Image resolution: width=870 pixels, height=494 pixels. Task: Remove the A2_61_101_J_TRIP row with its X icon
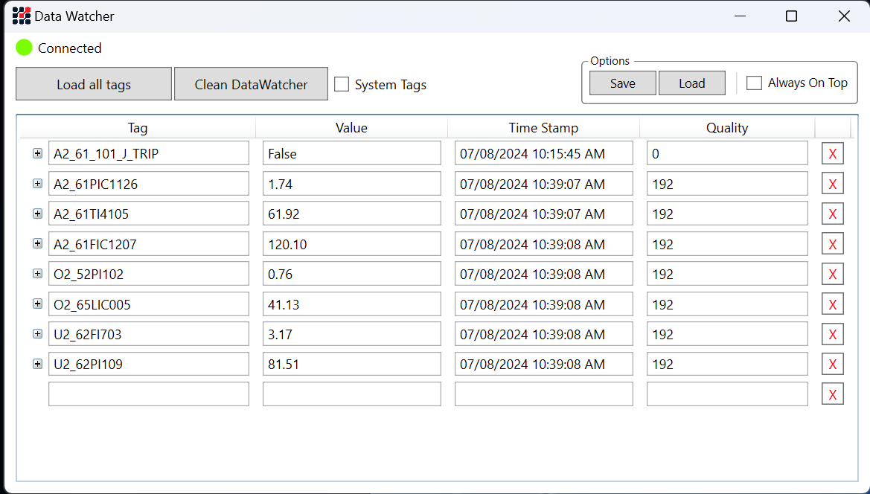tap(832, 154)
